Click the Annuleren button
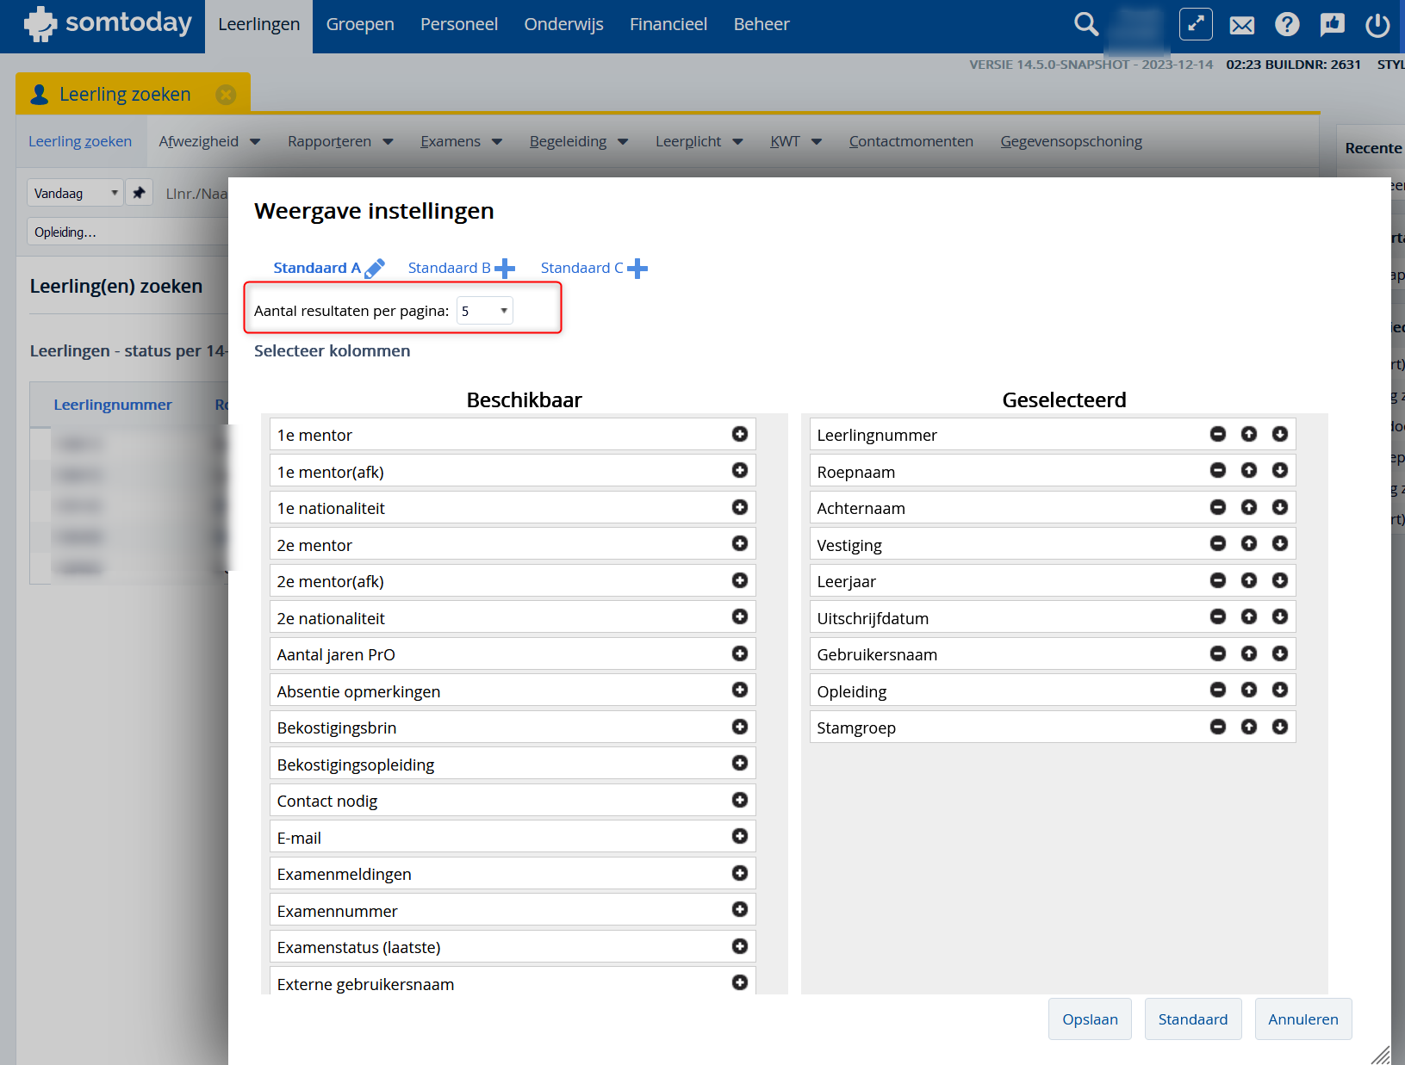Viewport: 1405px width, 1065px height. click(x=1303, y=1019)
